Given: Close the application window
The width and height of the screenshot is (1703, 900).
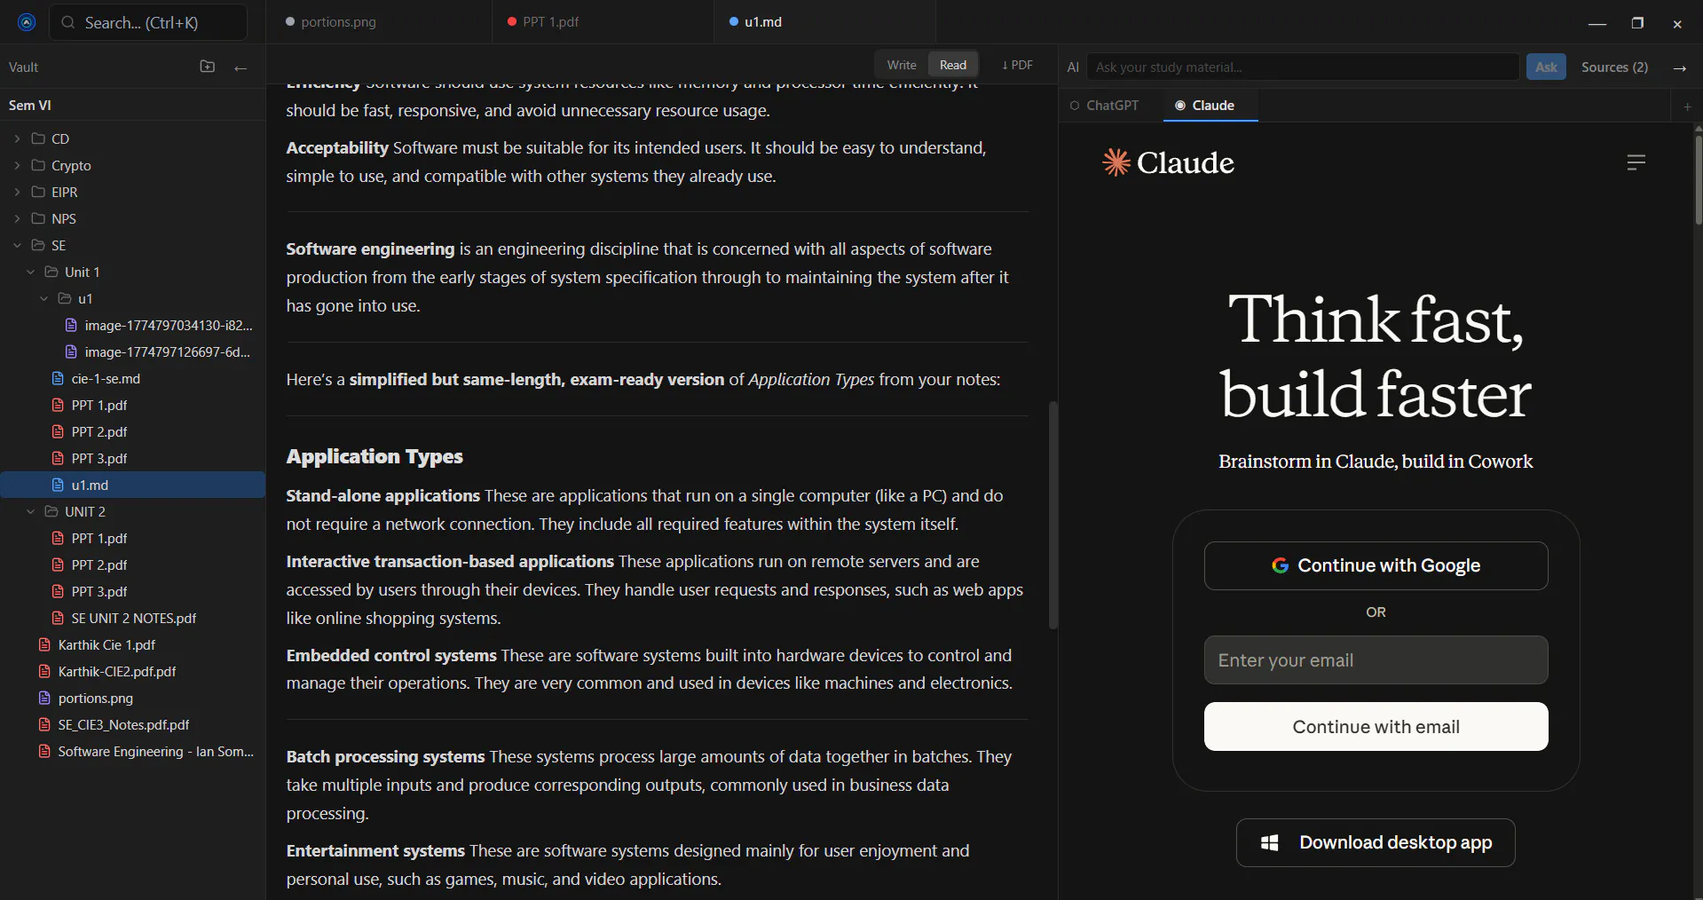Looking at the screenshot, I should (1677, 23).
